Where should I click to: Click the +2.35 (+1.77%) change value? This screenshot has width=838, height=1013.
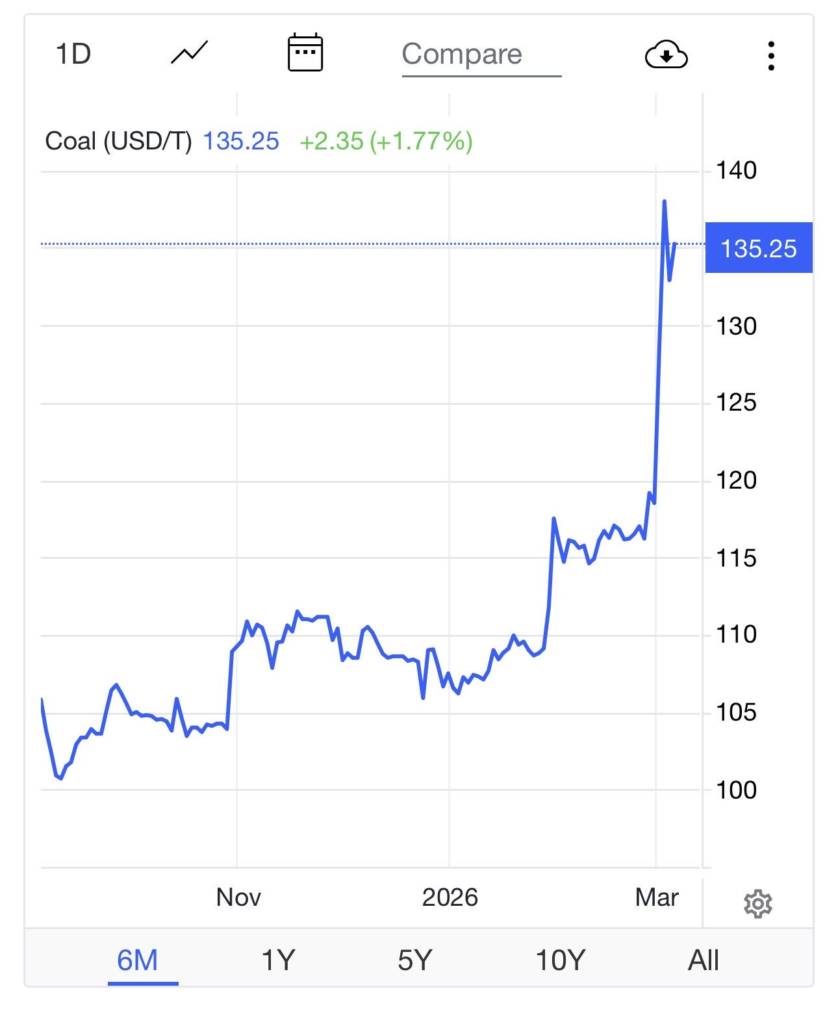pyautogui.click(x=386, y=141)
